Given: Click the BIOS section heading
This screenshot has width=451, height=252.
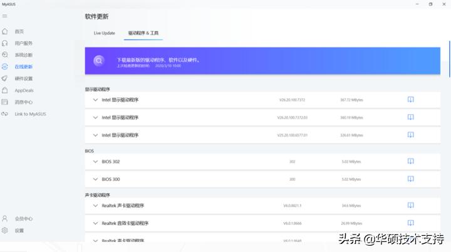Looking at the screenshot, I should point(89,151).
